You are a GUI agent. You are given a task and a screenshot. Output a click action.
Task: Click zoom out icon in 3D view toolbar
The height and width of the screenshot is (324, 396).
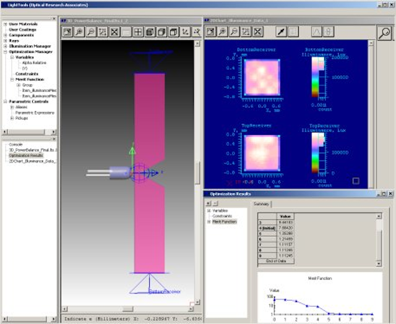pyautogui.click(x=91, y=32)
